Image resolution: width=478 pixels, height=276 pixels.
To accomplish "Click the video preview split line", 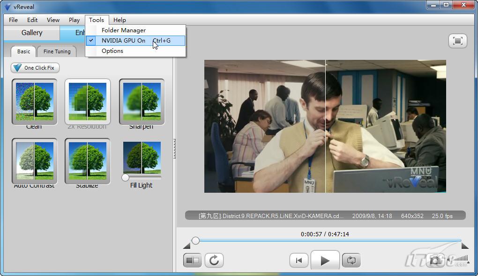I will pyautogui.click(x=325, y=126).
